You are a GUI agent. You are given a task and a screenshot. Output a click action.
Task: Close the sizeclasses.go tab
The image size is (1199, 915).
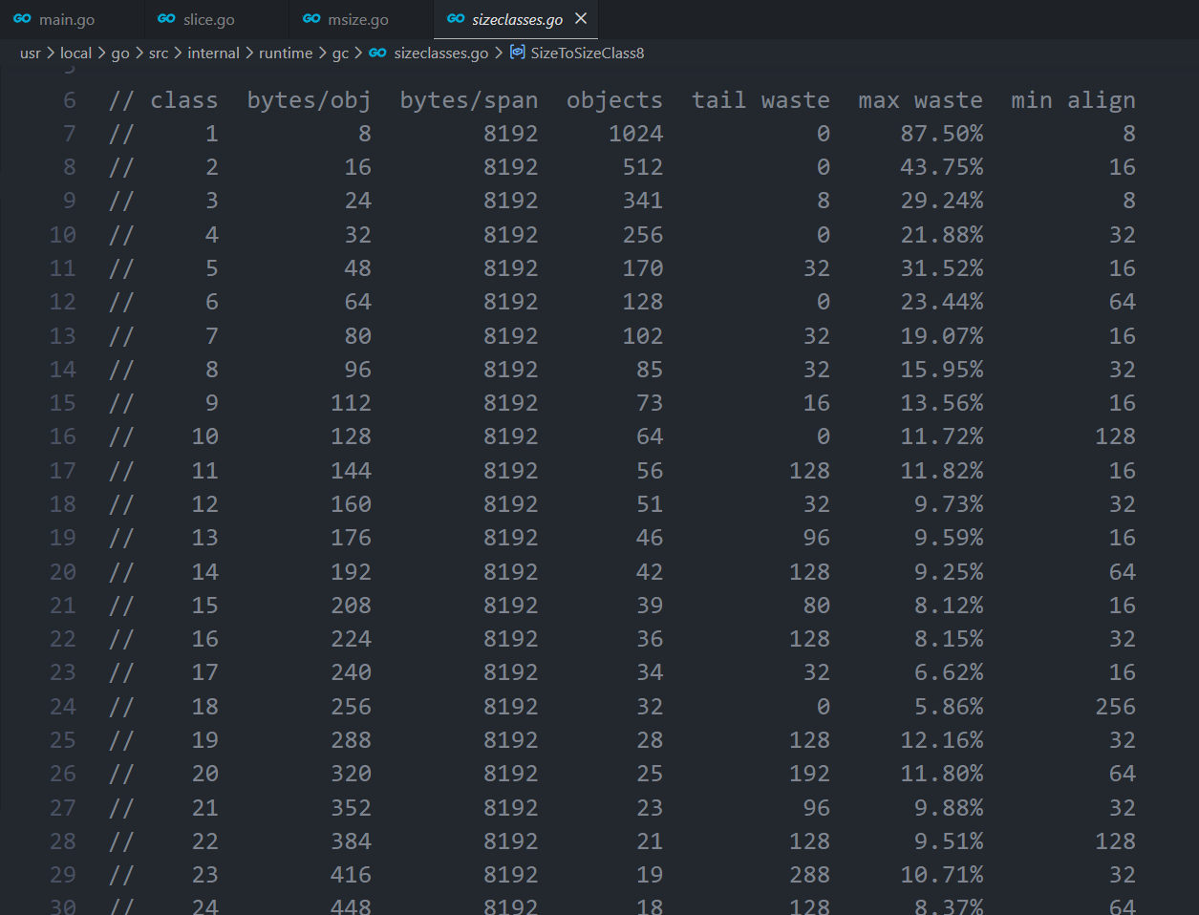click(x=581, y=19)
